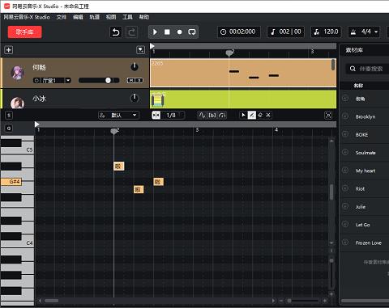Click the 何畅 track pan knob
The image size is (389, 308).
click(135, 66)
